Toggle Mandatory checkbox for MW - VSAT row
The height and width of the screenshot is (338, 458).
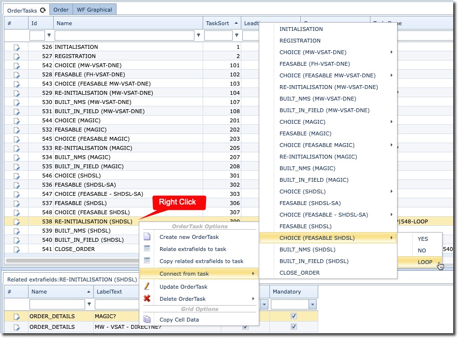294,327
